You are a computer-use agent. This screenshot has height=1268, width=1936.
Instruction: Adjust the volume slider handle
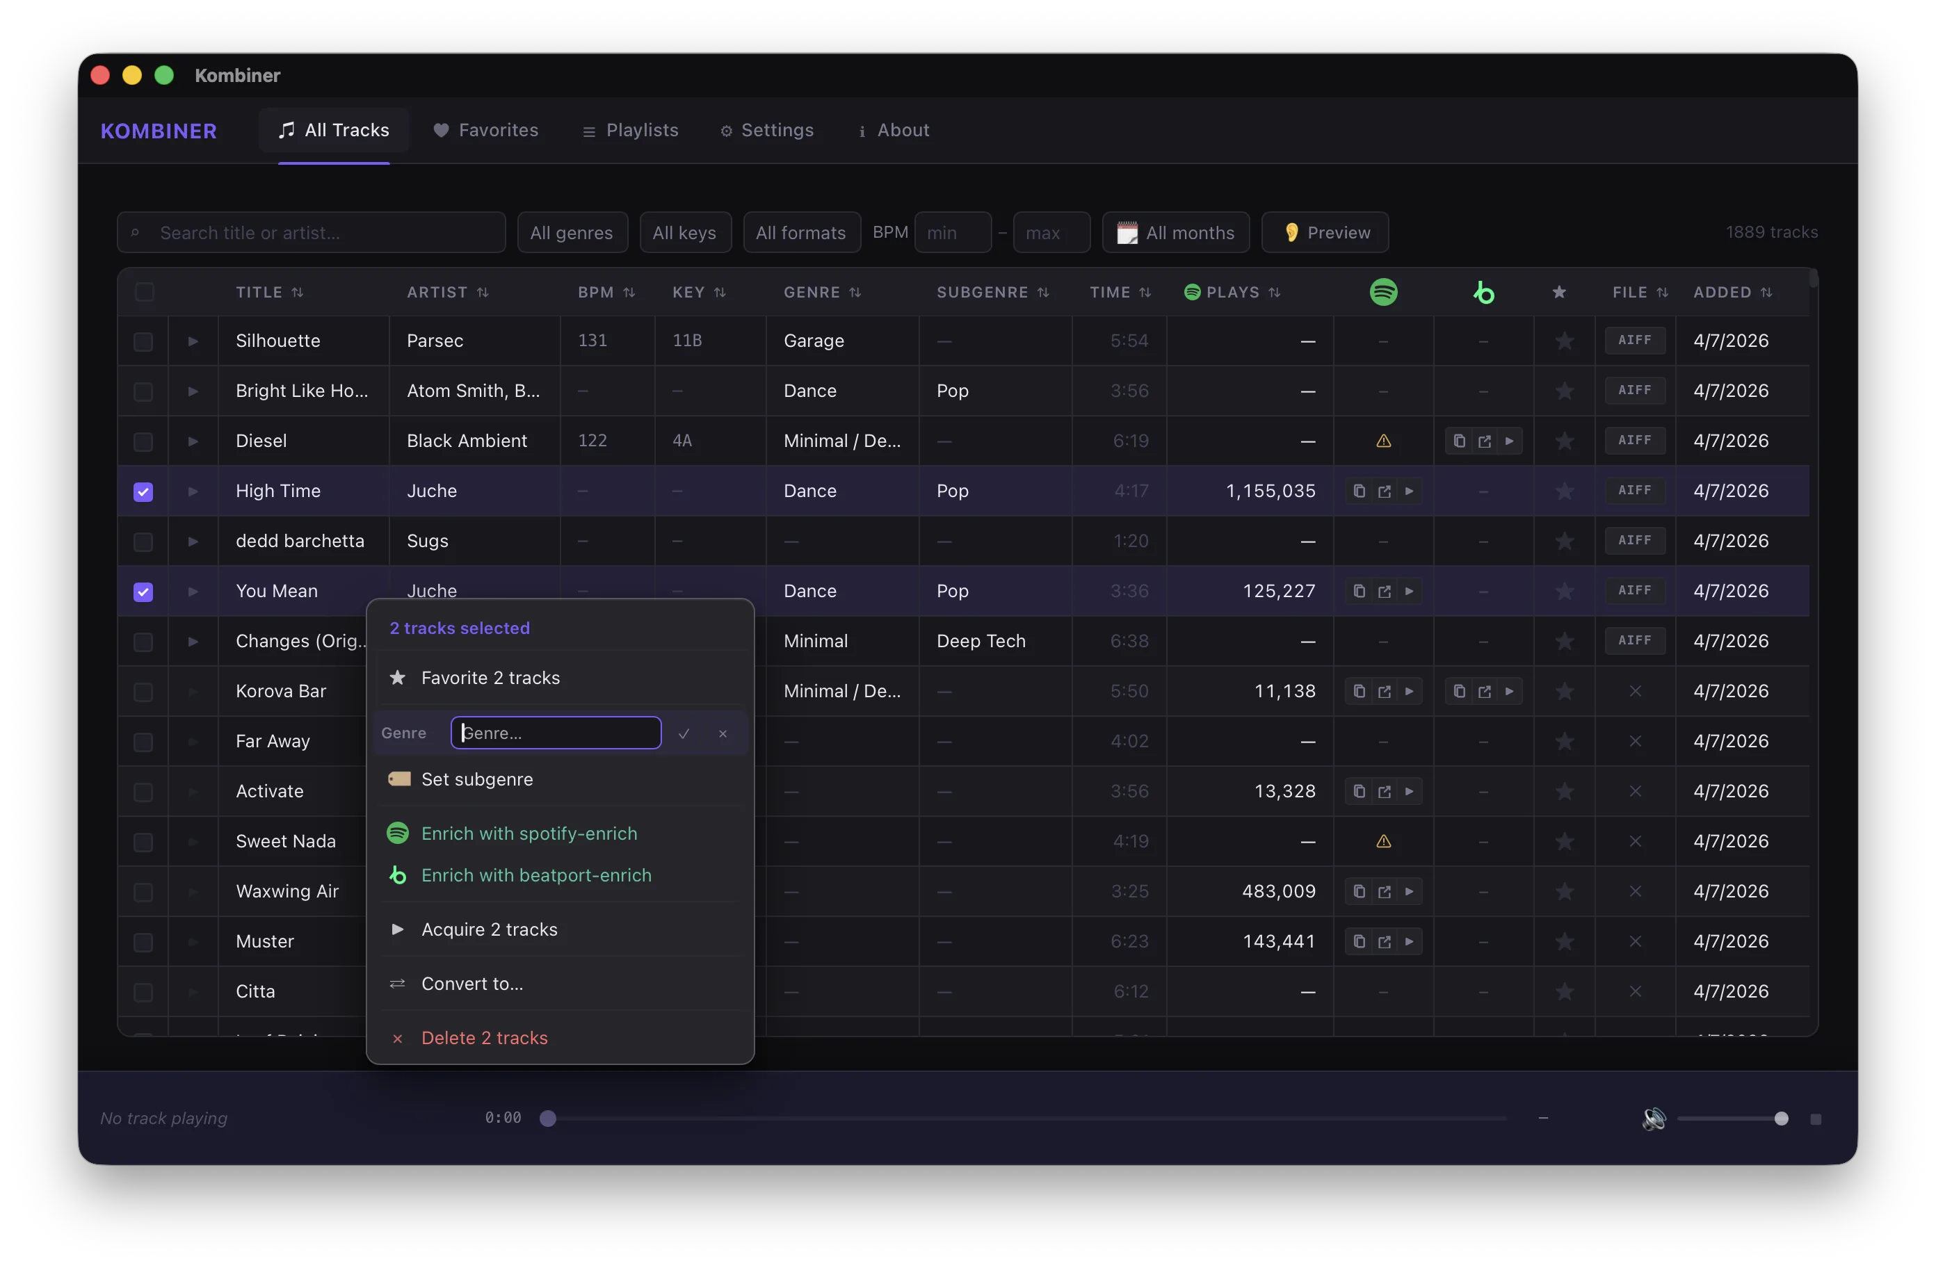[1781, 1119]
